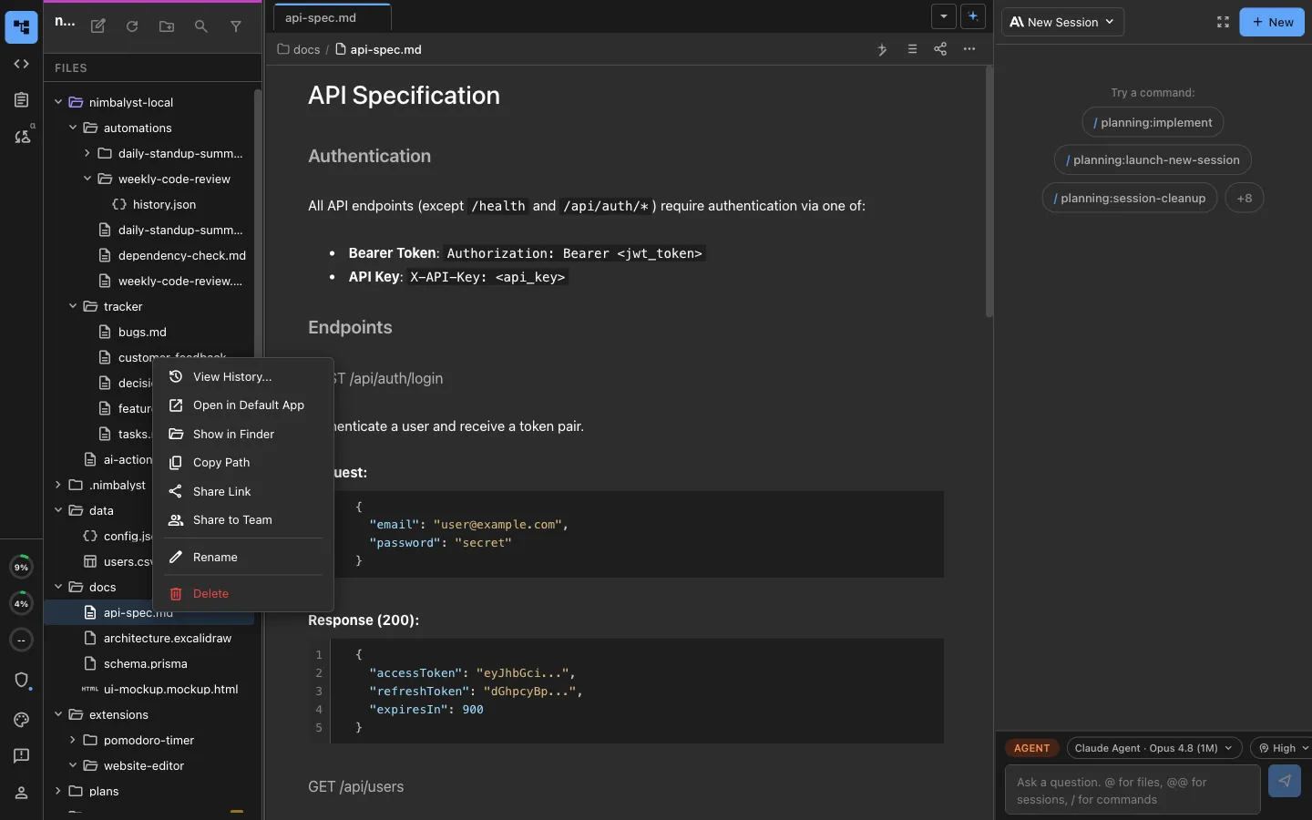Click the new folder icon in explorer header
The image size is (1312, 820).
167,26
